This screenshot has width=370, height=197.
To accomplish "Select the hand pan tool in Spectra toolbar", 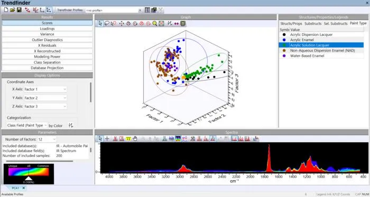I will pos(135,139).
